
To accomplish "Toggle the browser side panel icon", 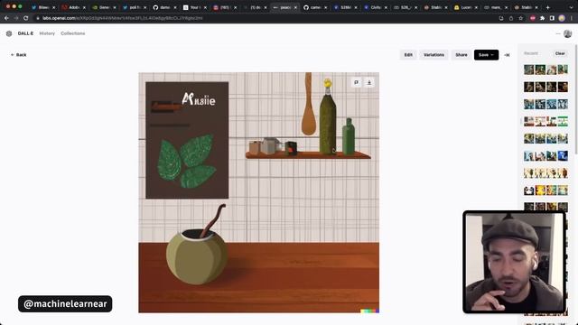I will (552, 18).
